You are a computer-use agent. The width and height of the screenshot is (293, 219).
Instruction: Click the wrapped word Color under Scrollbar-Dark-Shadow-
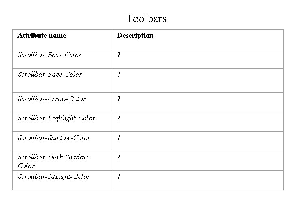click(26, 166)
